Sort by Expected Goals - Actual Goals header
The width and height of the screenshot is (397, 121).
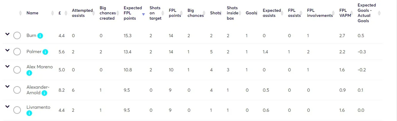coord(367,13)
